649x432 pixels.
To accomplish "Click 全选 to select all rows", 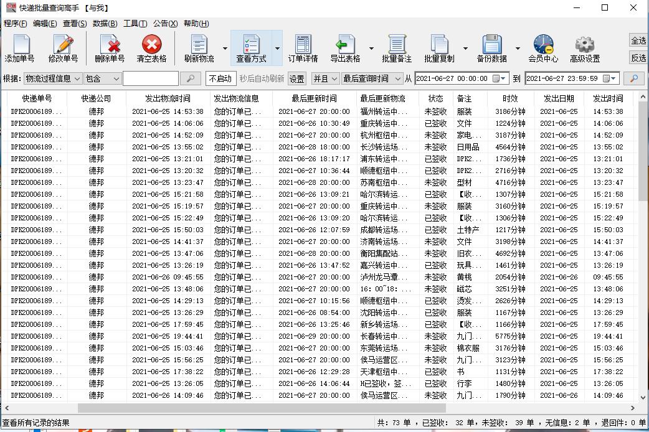I will coord(640,39).
